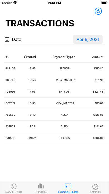Click the calendar icon beside Date
The image size is (109, 194).
pos(7,40)
